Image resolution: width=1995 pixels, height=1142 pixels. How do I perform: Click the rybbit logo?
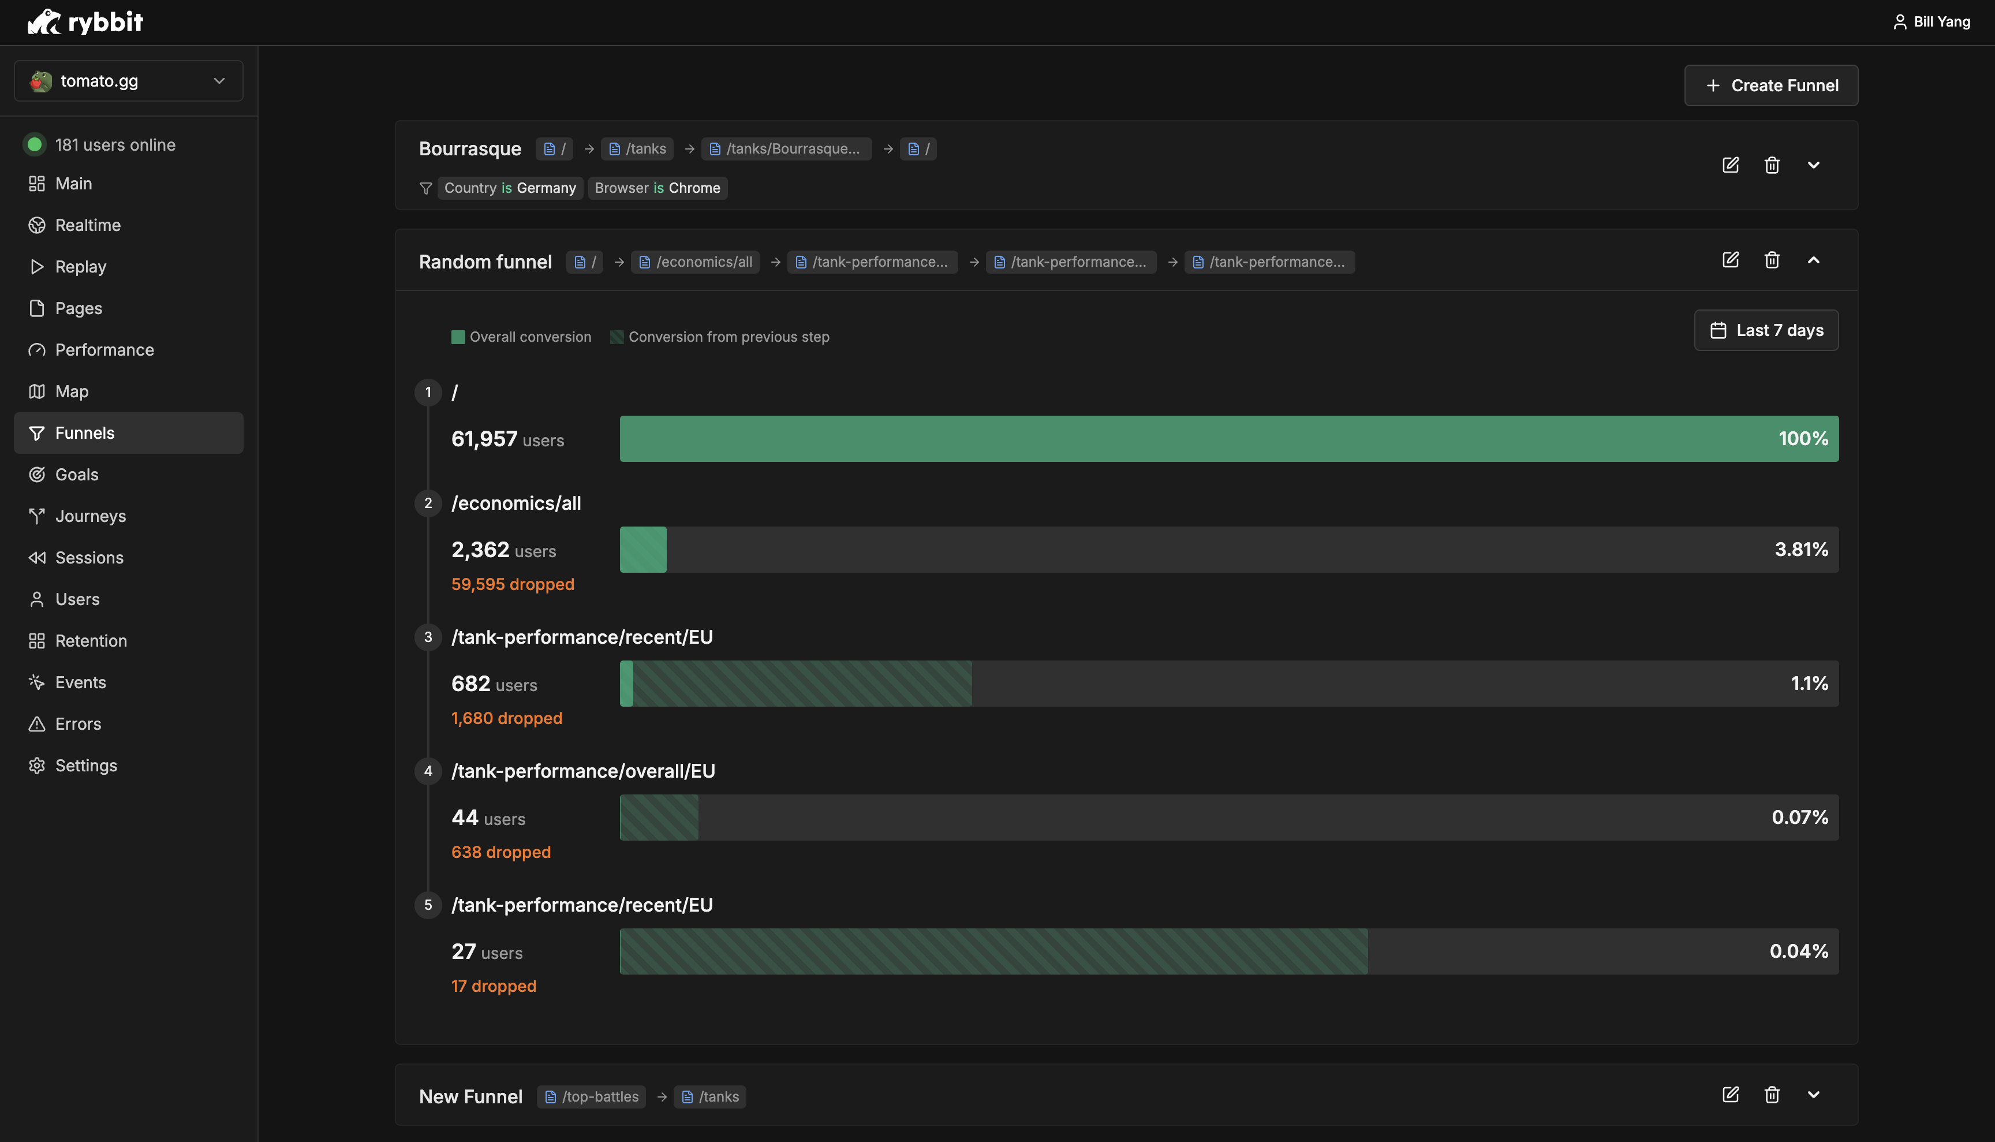(x=85, y=22)
